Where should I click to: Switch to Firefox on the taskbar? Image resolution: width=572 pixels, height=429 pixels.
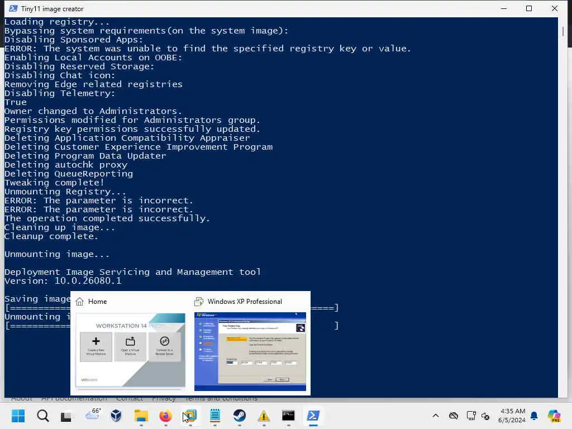click(x=165, y=416)
